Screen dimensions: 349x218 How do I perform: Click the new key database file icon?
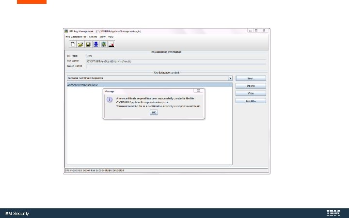(73, 44)
